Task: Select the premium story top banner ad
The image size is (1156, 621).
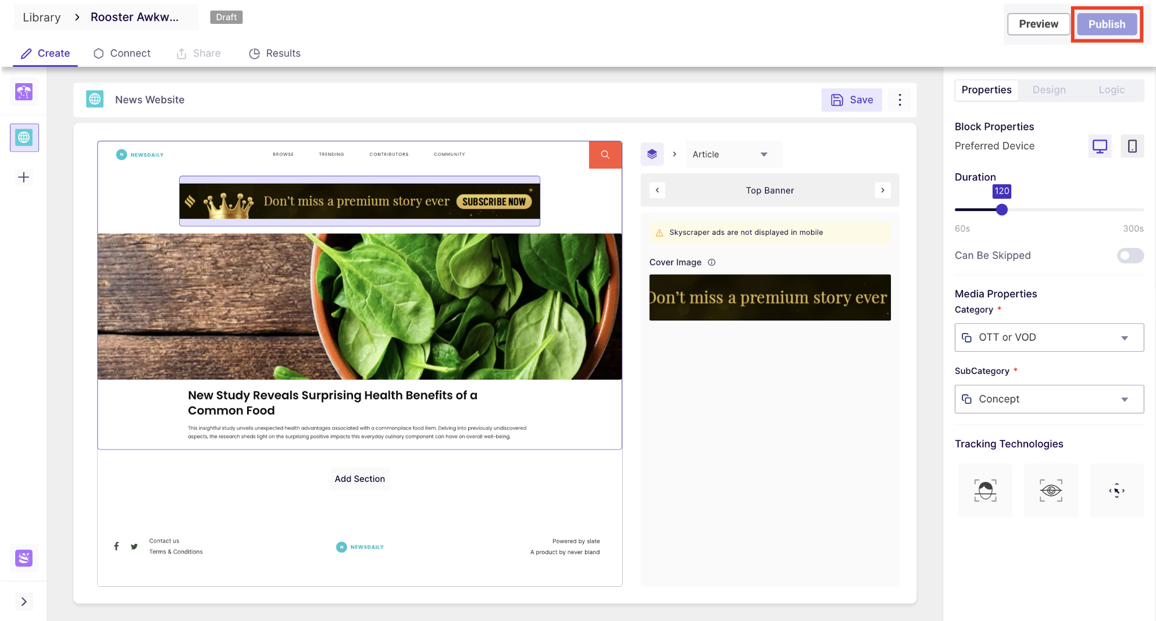Action: (x=359, y=201)
